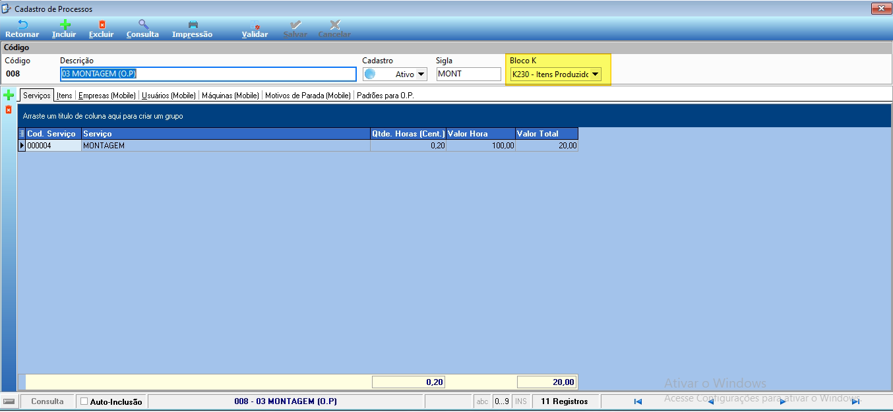Viewport: 893px width, 412px height.
Task: Open the Cadastro Ativo dropdown
Action: (421, 74)
